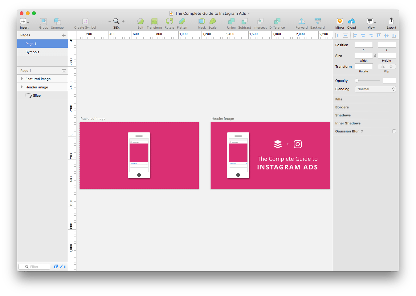Click the Height size field
This screenshot has width=416, height=296.
[x=387, y=56]
